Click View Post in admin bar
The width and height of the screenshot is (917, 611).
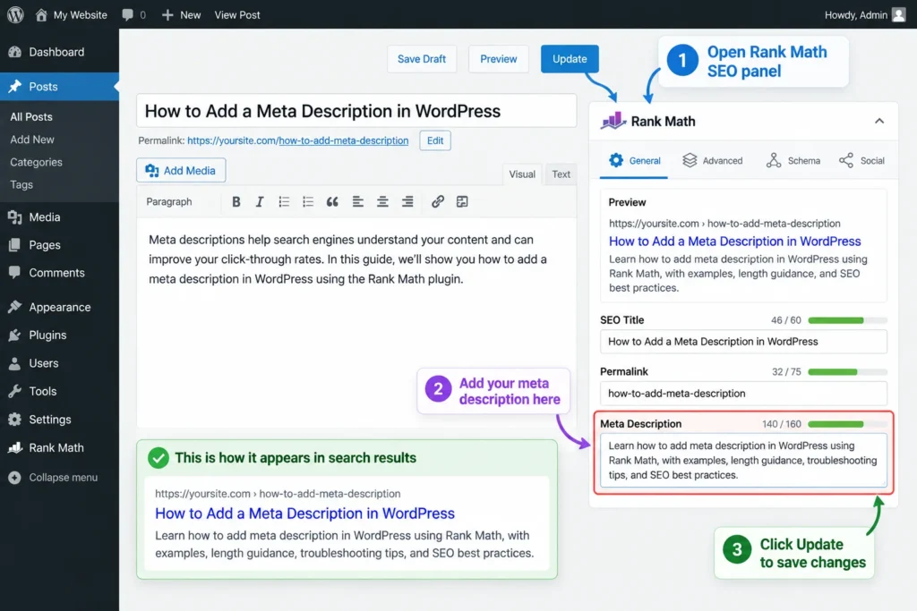pos(236,14)
